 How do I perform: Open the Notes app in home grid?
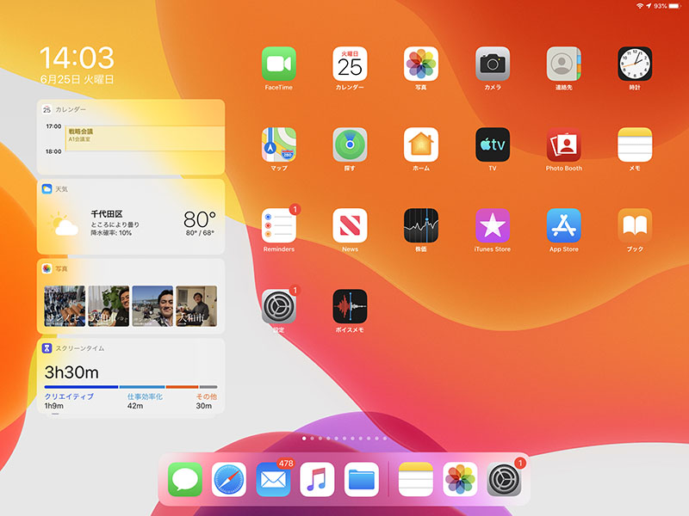pos(635,144)
